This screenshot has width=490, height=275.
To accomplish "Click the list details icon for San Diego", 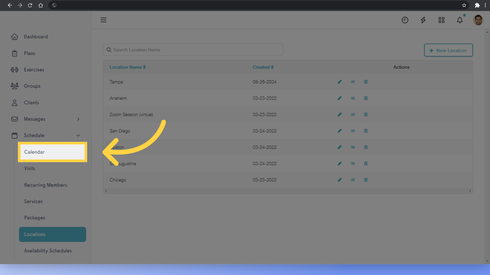I will [x=353, y=131].
